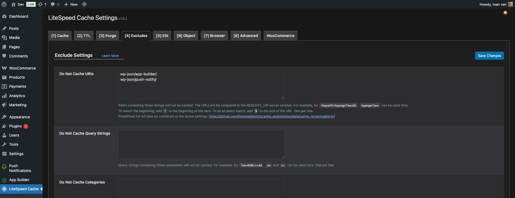Expand the New content menu in admin bar
This screenshot has width=515, height=198.
tap(71, 4)
